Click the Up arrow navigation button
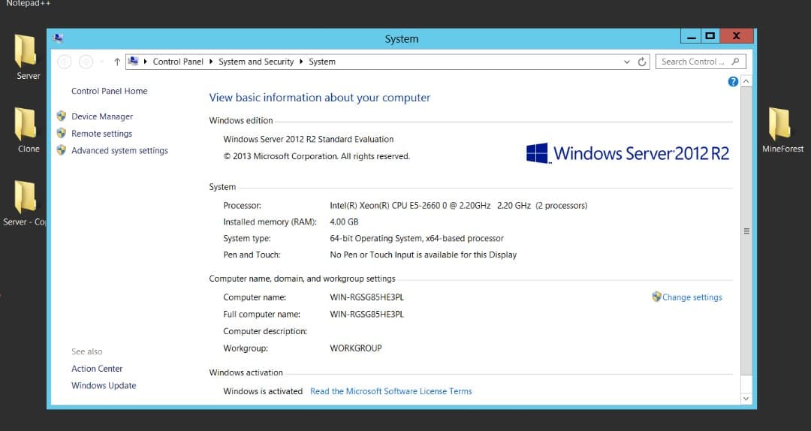 click(x=117, y=62)
